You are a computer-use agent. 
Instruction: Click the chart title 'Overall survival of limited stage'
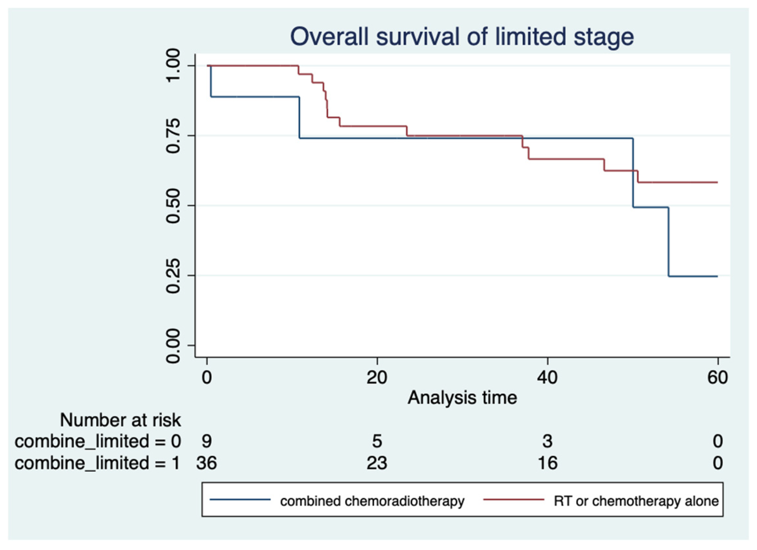462,37
